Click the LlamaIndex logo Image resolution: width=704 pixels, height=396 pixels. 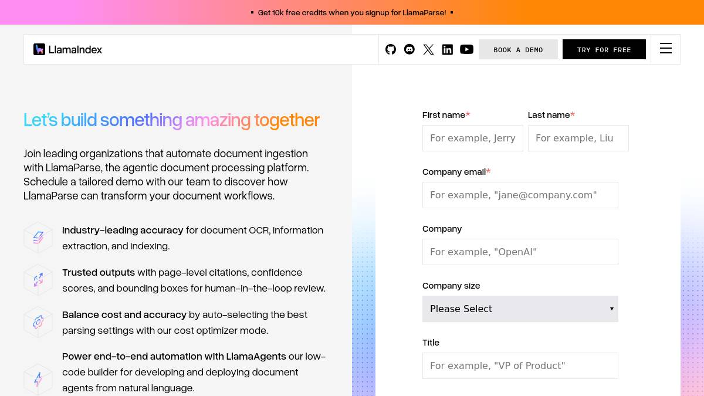[67, 49]
